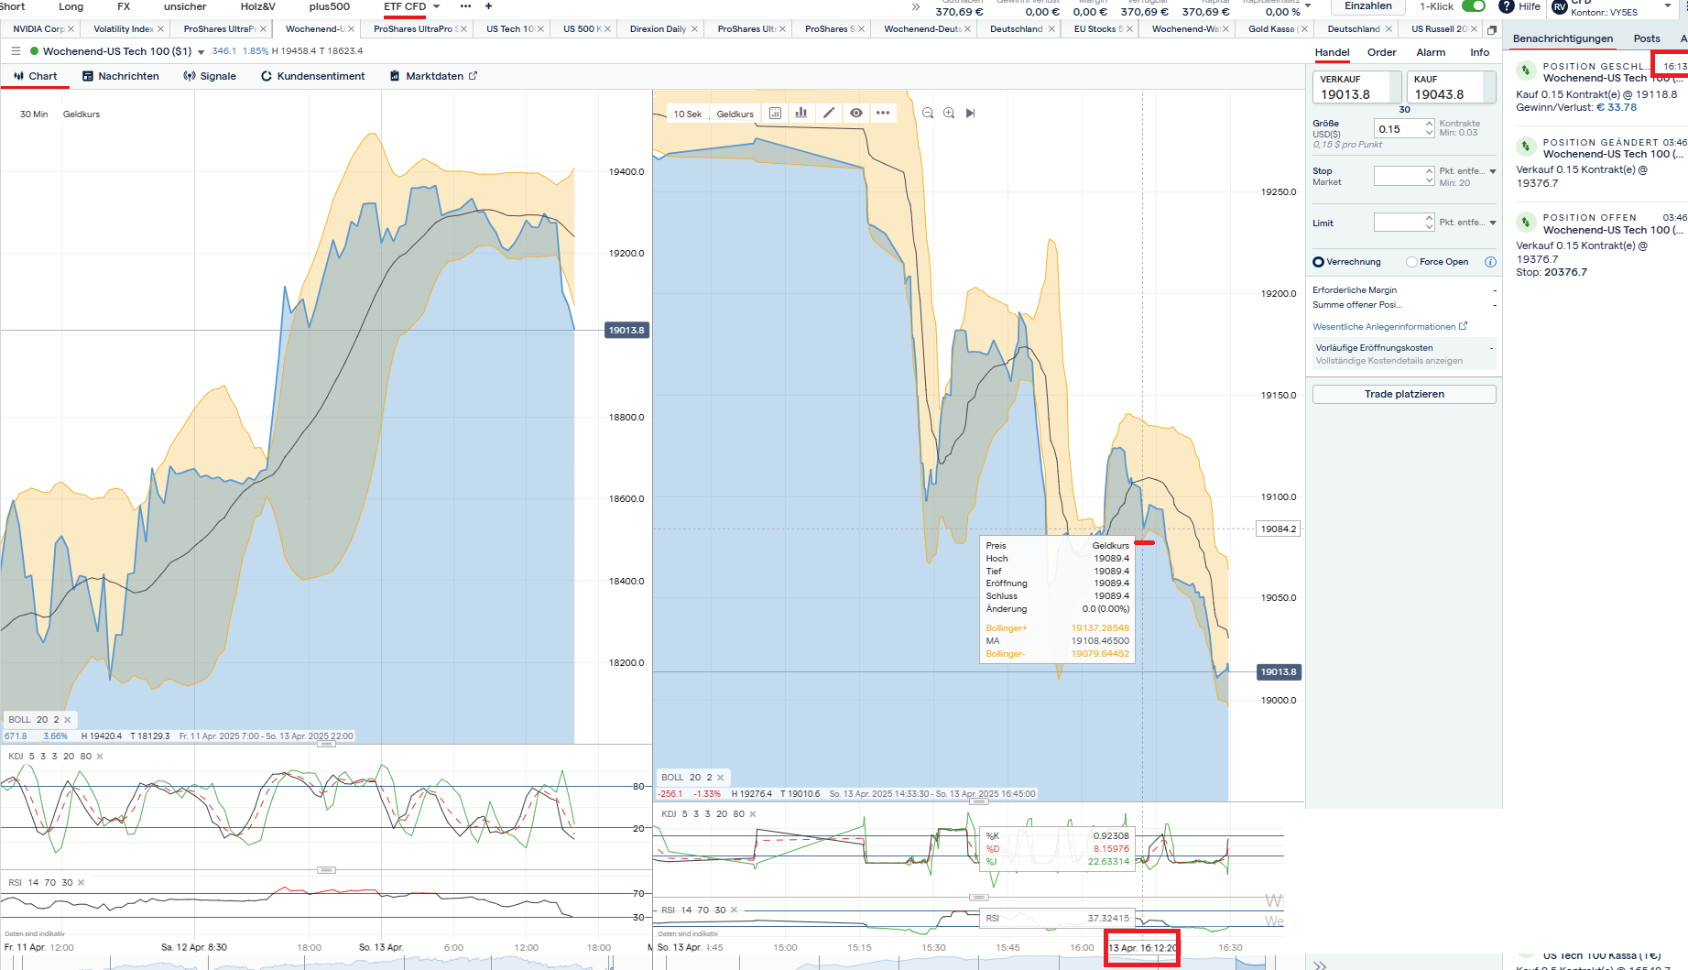Click the KAUF 19043.8 buy button
The height and width of the screenshot is (970, 1688).
(x=1452, y=87)
